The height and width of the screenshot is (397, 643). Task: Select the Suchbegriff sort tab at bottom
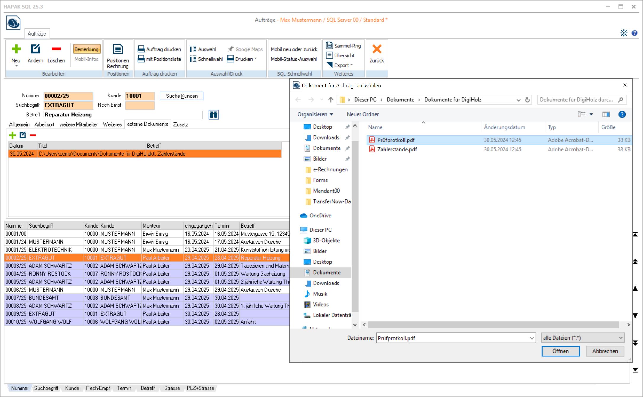46,388
